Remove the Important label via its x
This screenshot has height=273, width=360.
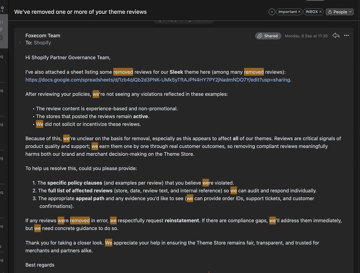click(299, 12)
